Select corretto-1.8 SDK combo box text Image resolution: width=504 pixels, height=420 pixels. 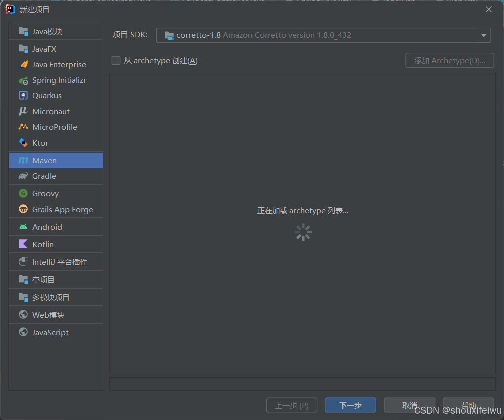click(264, 35)
